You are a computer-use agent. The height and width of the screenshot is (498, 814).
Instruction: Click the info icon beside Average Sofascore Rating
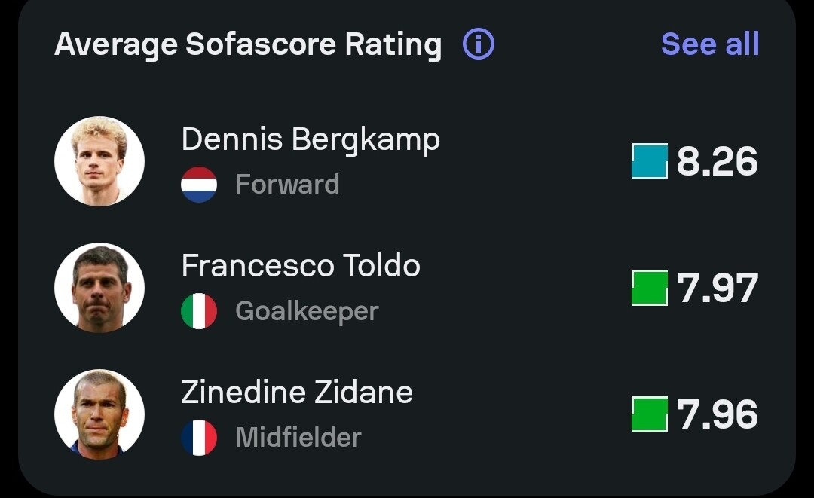tap(479, 44)
